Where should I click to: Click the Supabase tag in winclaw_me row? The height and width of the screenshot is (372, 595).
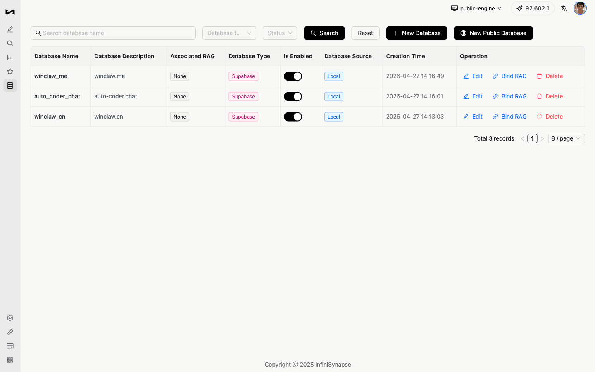coord(243,76)
